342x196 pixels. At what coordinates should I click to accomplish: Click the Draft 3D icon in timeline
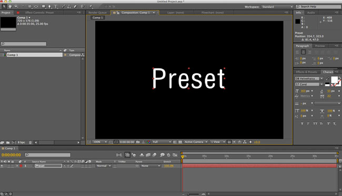134,155
